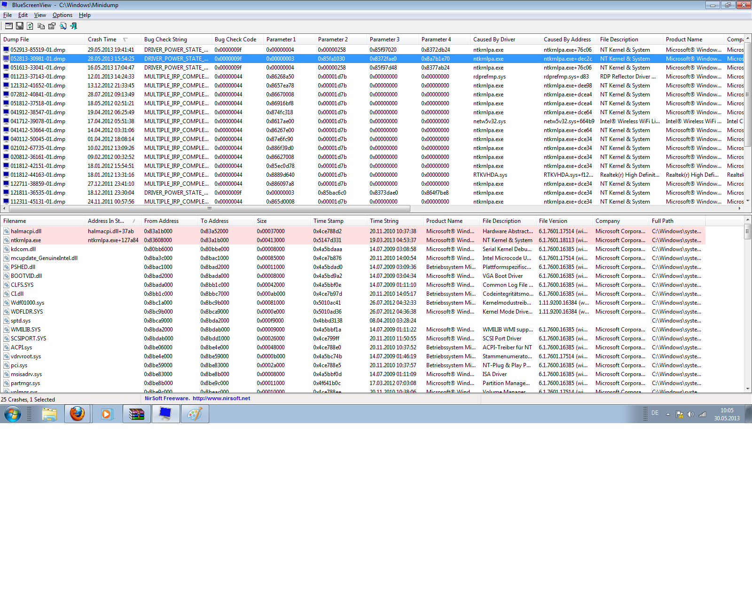The image size is (752, 591).
Task: Click the dump icon for 011213-37143-01.dmp
Action: [x=6, y=76]
